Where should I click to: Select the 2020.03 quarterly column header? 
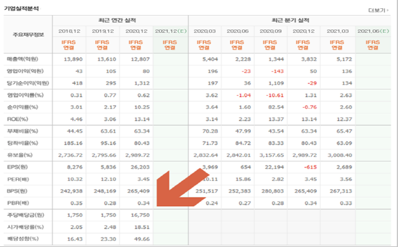click(x=205, y=31)
